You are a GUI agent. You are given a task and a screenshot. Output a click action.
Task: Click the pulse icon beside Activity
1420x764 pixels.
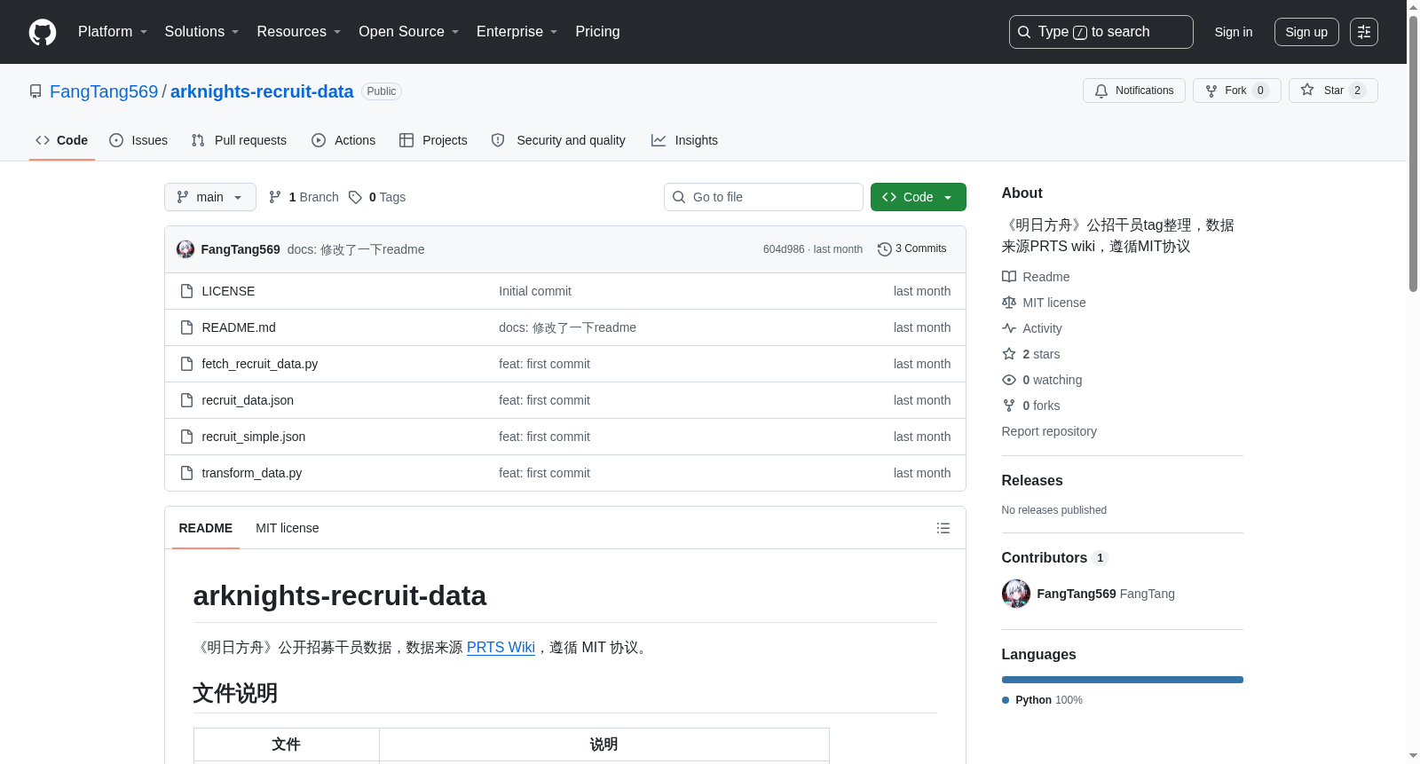point(1009,328)
